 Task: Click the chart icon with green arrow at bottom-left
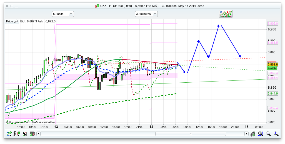tap(9, 134)
